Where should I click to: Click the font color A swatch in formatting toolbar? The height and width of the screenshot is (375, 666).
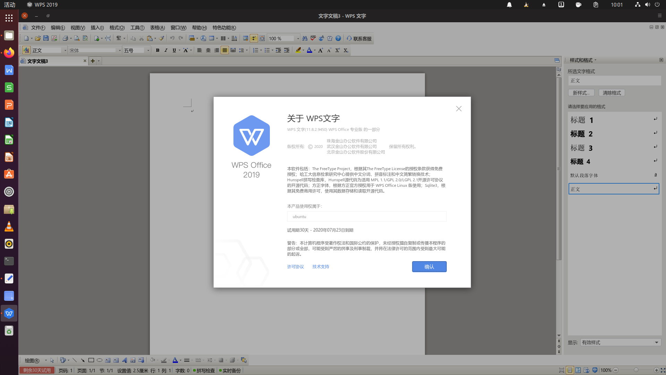click(310, 50)
